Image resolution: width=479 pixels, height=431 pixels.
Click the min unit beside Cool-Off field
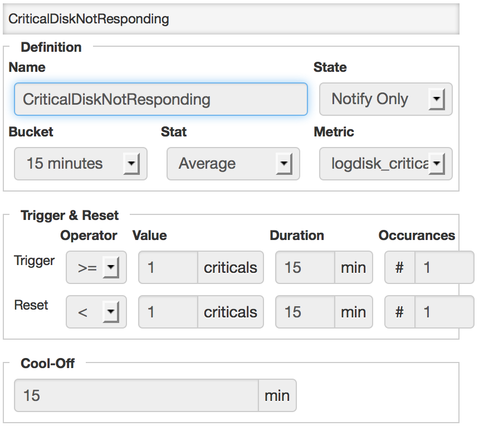pyautogui.click(x=277, y=396)
